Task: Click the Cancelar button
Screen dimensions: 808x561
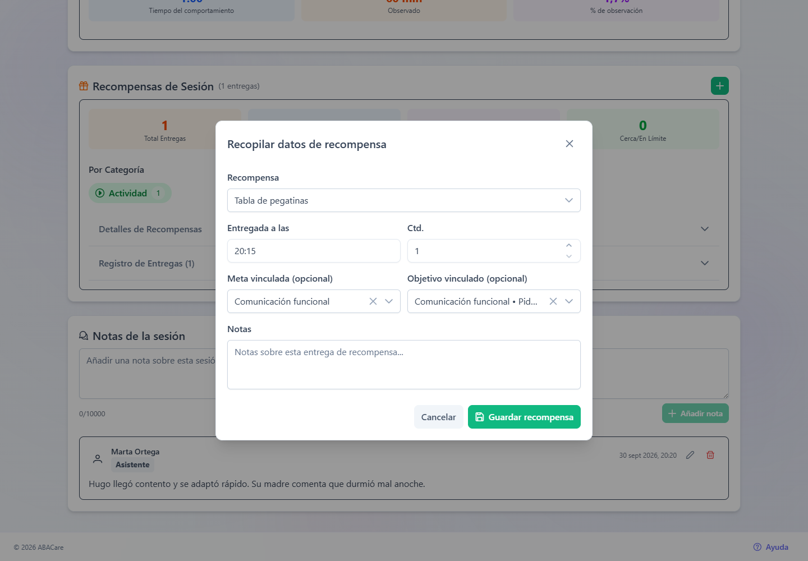Action: [439, 417]
